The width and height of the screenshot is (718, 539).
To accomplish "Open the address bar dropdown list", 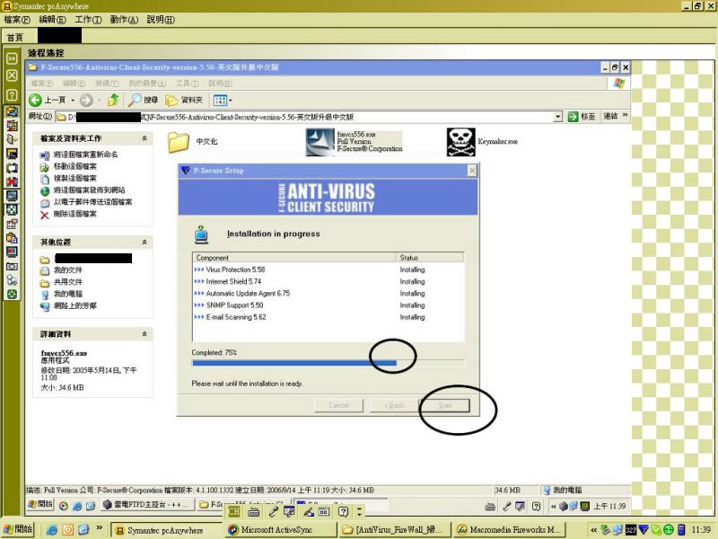I will click(557, 117).
